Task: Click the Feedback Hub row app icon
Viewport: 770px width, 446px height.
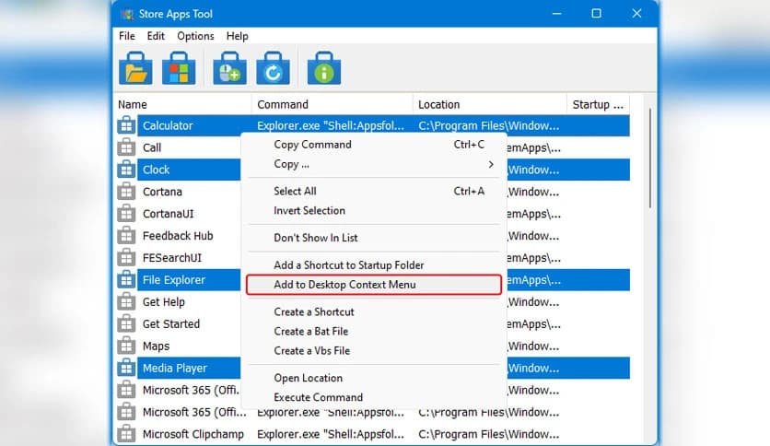Action: pos(126,236)
